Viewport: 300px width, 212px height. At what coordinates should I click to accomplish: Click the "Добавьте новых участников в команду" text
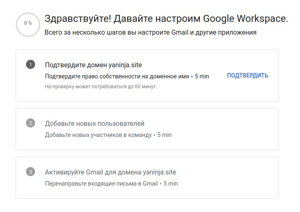[98, 135]
